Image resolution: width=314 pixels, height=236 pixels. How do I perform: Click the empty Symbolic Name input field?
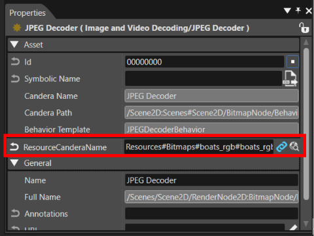pyautogui.click(x=203, y=78)
